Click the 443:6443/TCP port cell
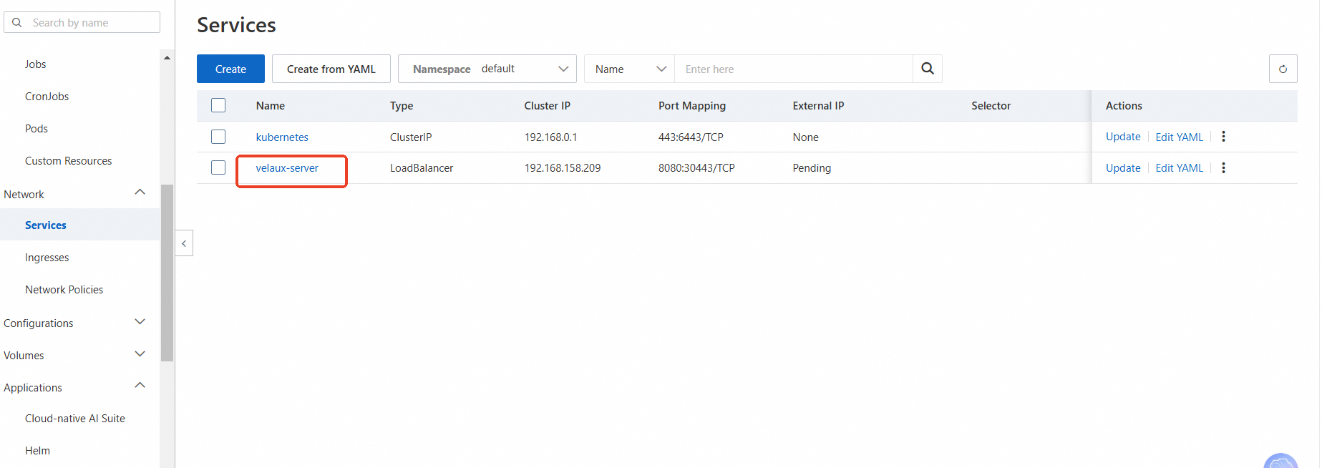This screenshot has width=1322, height=468. [691, 137]
